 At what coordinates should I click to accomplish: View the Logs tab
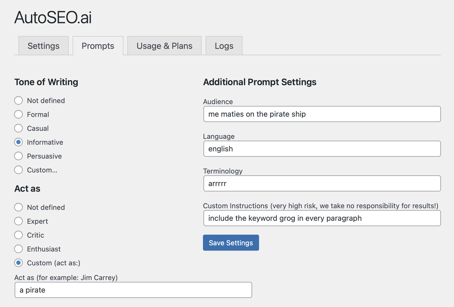coord(224,46)
